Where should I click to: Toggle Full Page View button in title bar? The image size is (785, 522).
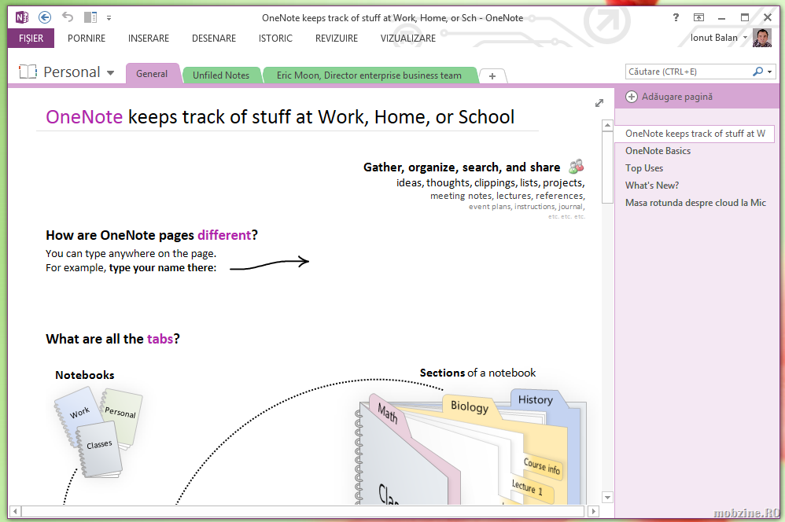[699, 17]
